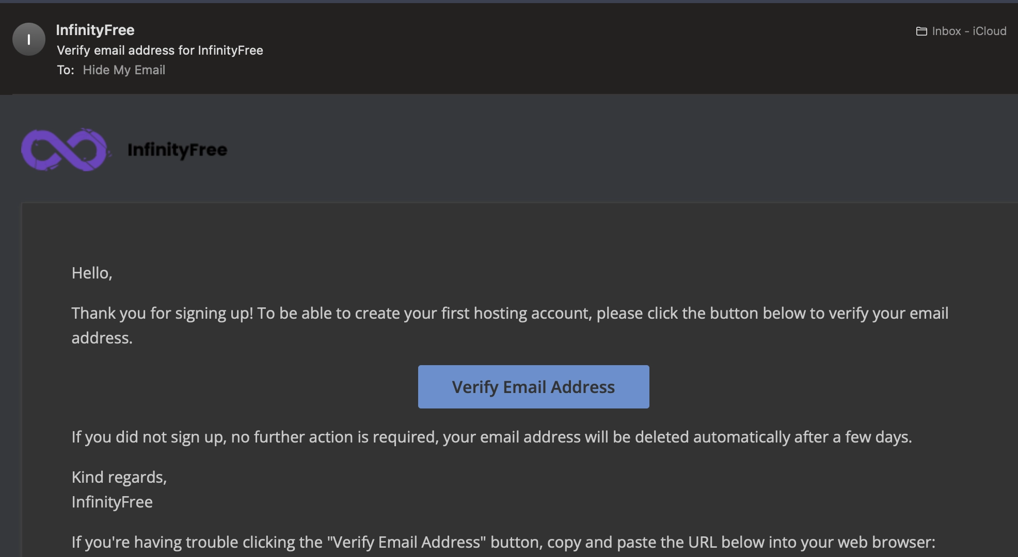Viewport: 1018px width, 557px height.
Task: Click the dark header area of email body
Action: tap(568, 150)
